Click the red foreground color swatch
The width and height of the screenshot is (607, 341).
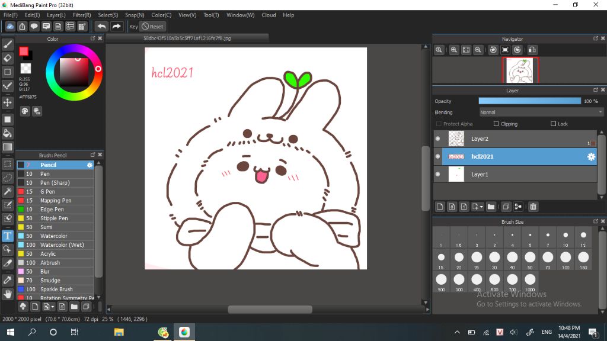24,51
